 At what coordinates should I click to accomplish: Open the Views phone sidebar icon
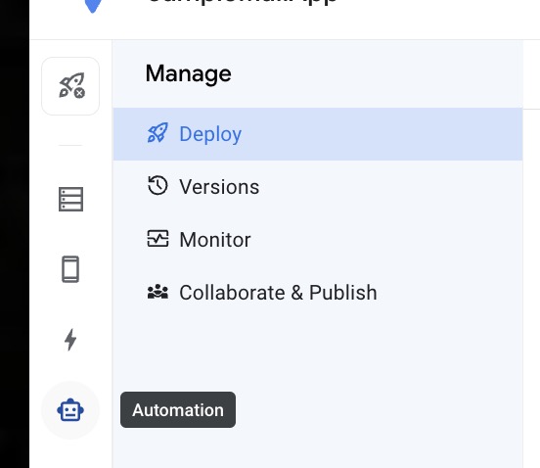point(70,269)
